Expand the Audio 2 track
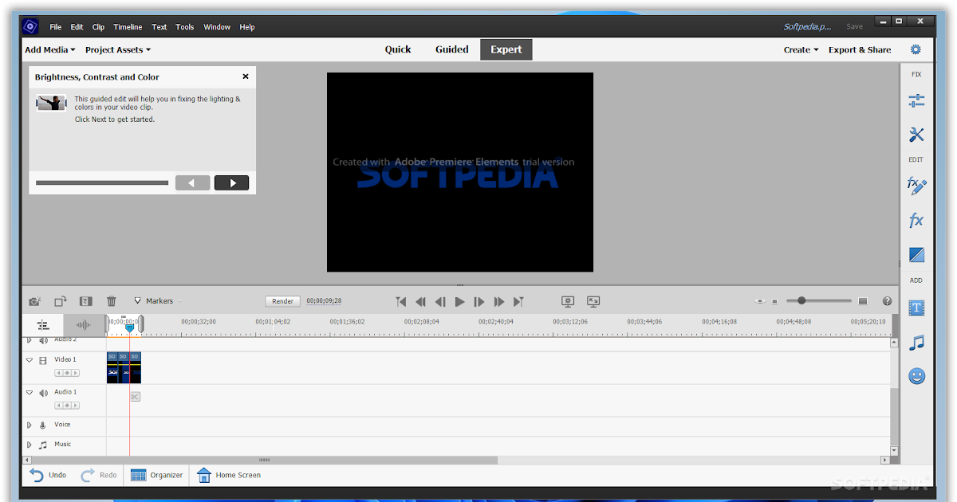Image resolution: width=957 pixels, height=502 pixels. [x=30, y=341]
